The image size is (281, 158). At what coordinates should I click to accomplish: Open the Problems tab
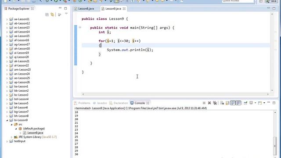(82, 103)
